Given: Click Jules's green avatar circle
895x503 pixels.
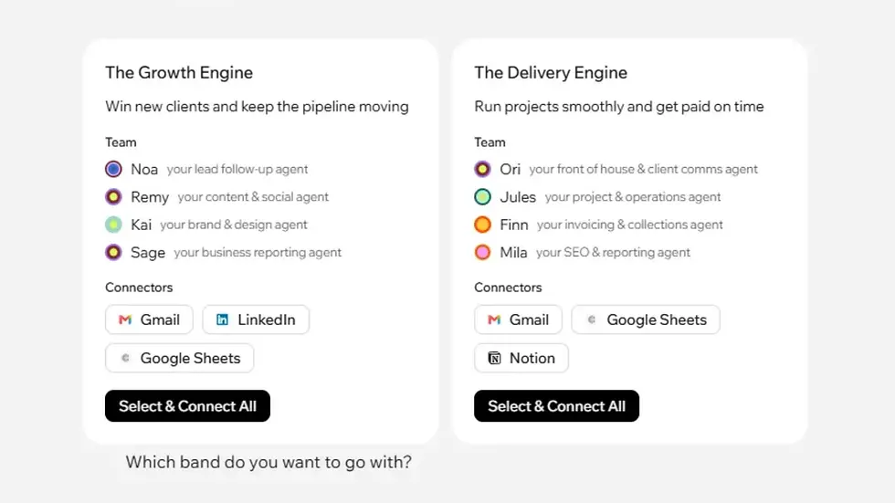Looking at the screenshot, I should (x=482, y=197).
